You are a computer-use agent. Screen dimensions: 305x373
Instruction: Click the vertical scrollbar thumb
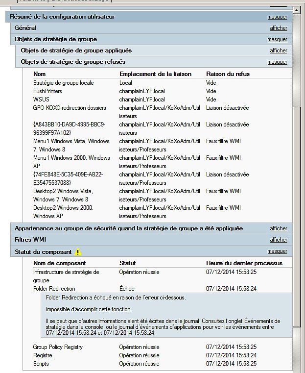pos(297,217)
